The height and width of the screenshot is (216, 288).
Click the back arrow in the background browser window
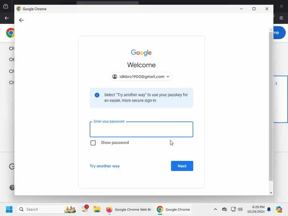point(7,18)
